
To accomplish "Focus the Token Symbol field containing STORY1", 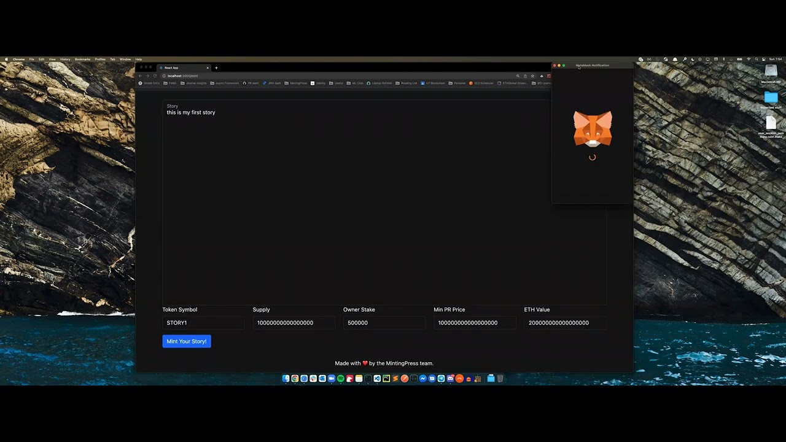I will pos(203,322).
